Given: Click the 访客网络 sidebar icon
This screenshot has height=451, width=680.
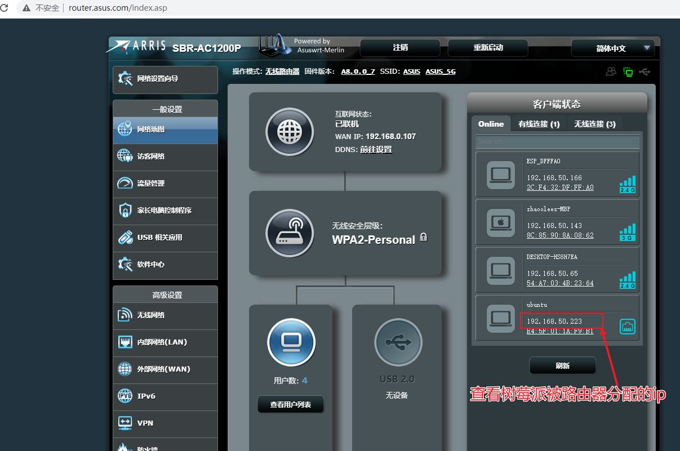Looking at the screenshot, I should point(125,156).
